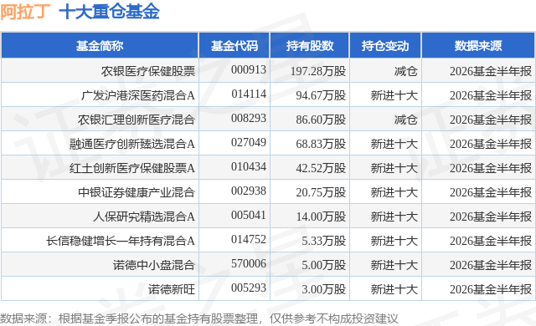Open fund 人保研究精选混合A

(144, 216)
